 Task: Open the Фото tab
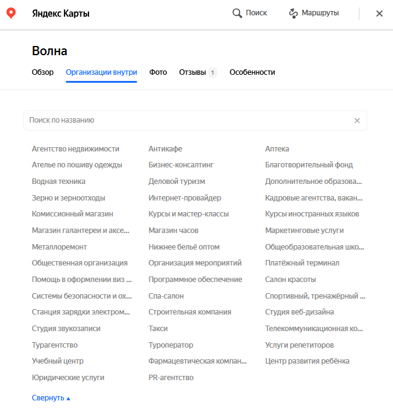[158, 72]
